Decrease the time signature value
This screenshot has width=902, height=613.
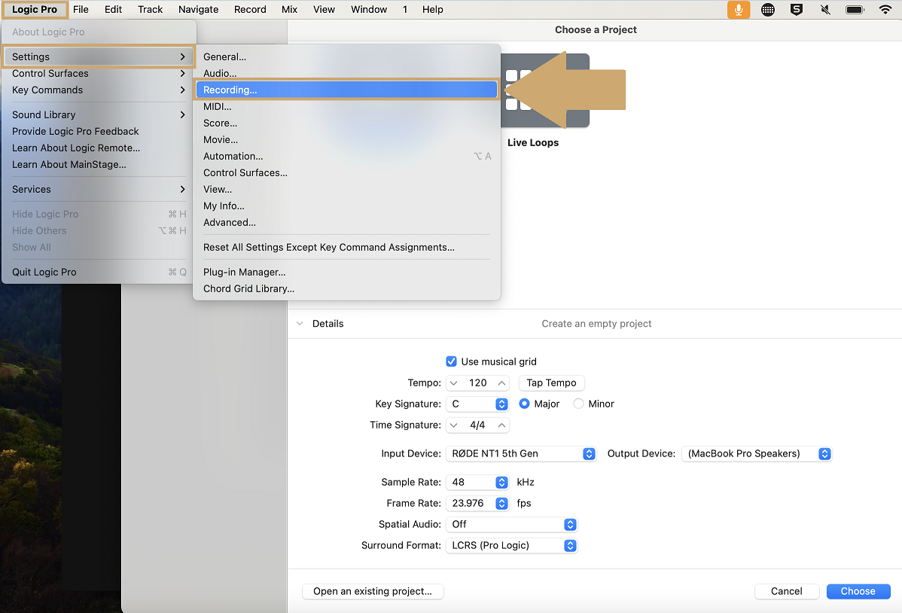pyautogui.click(x=454, y=425)
